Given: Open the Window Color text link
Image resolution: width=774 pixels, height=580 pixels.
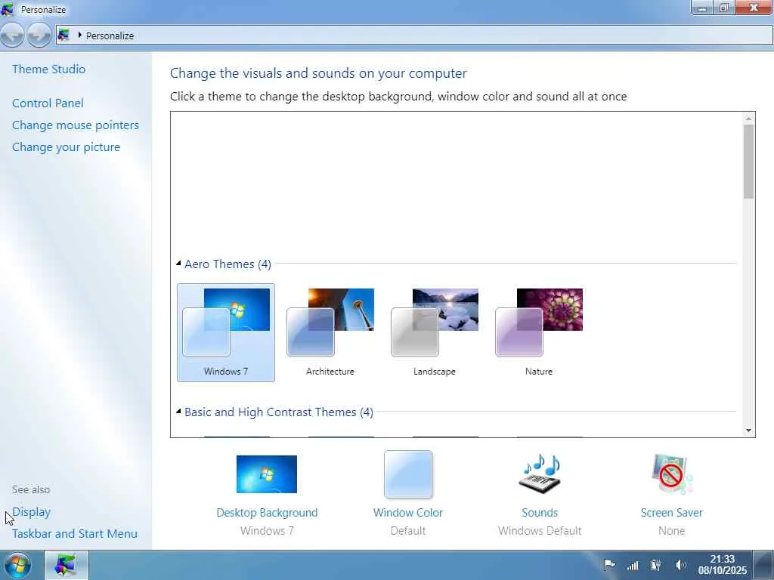Looking at the screenshot, I should [408, 513].
